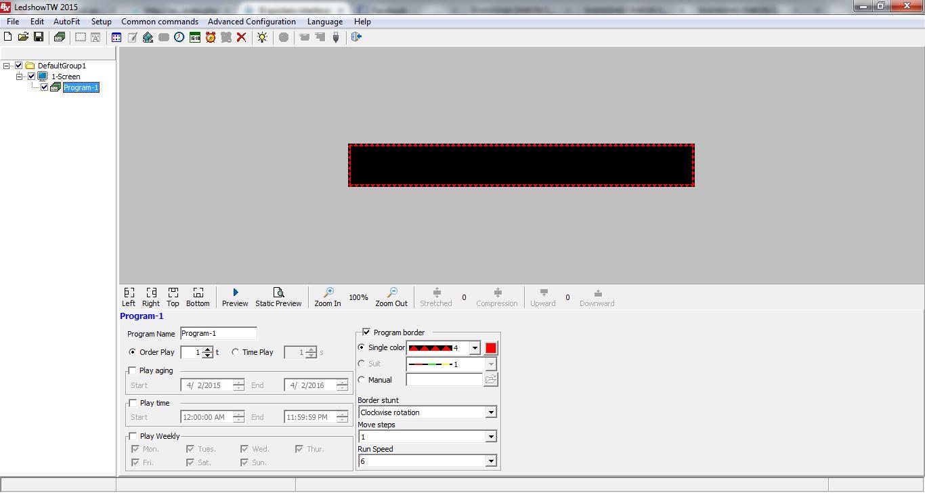Click the Manual border path field
The height and width of the screenshot is (493, 925).
tap(444, 380)
